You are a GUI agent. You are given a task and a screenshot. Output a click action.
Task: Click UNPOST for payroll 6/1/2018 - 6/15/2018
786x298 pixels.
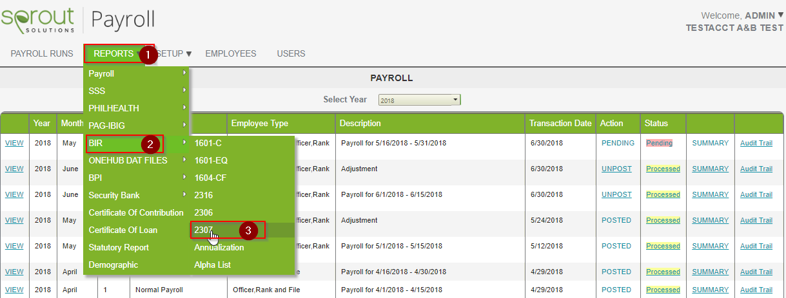click(616, 194)
